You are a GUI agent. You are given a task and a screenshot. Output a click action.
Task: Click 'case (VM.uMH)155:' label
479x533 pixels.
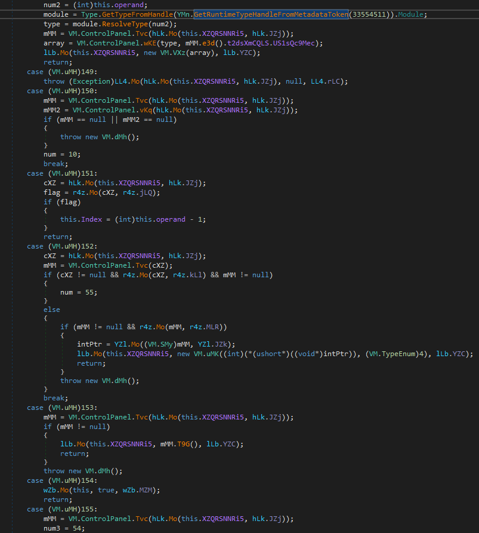62,509
